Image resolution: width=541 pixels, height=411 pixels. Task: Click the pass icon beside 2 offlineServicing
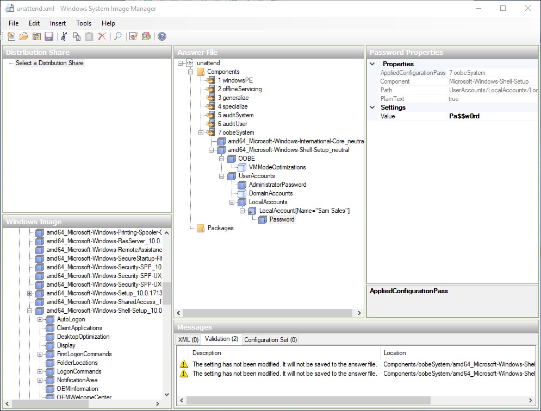click(210, 89)
